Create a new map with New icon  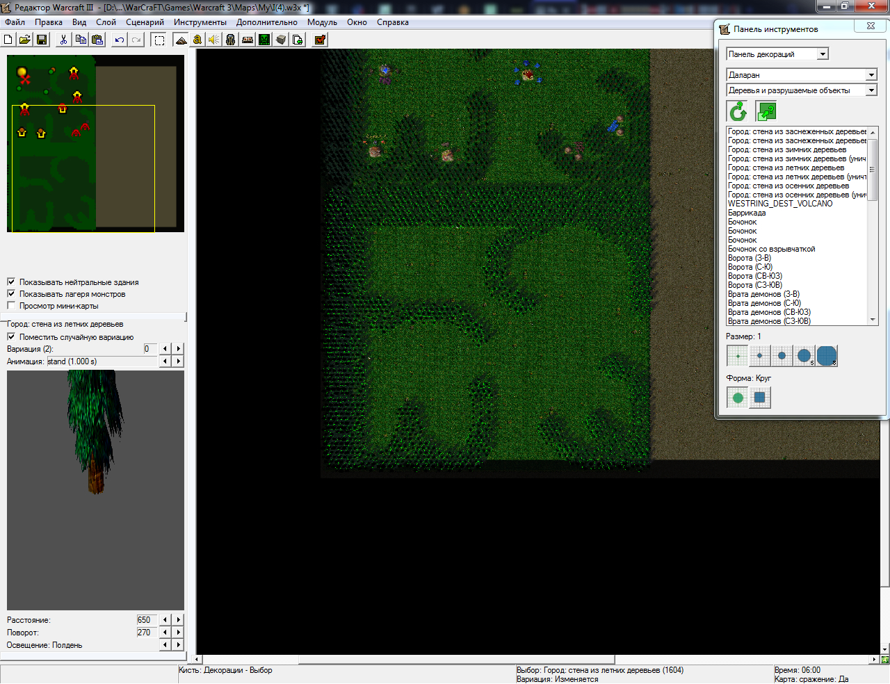pos(8,40)
